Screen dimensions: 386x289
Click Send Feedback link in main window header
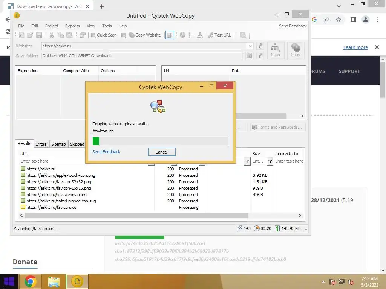pos(293,26)
